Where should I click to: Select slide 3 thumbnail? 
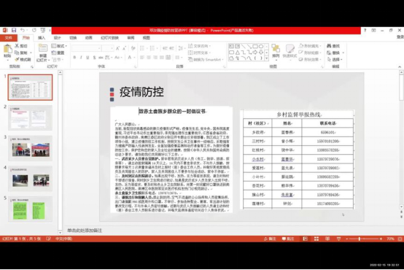(x=31, y=148)
